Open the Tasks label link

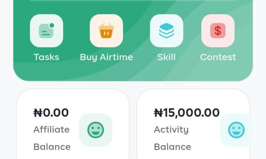click(x=46, y=57)
